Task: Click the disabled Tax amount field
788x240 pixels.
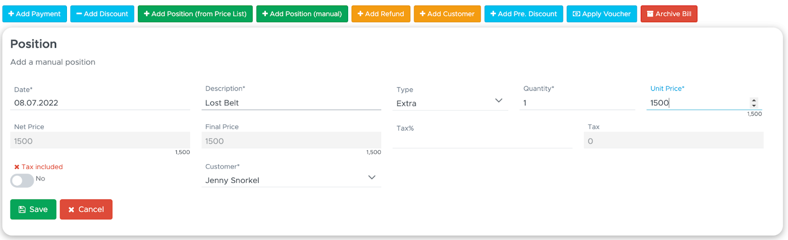Action: click(x=674, y=140)
